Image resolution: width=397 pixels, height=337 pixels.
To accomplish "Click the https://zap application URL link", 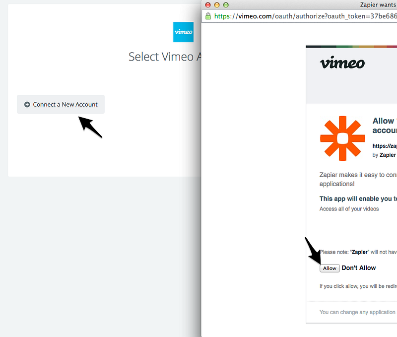I will 385,146.
